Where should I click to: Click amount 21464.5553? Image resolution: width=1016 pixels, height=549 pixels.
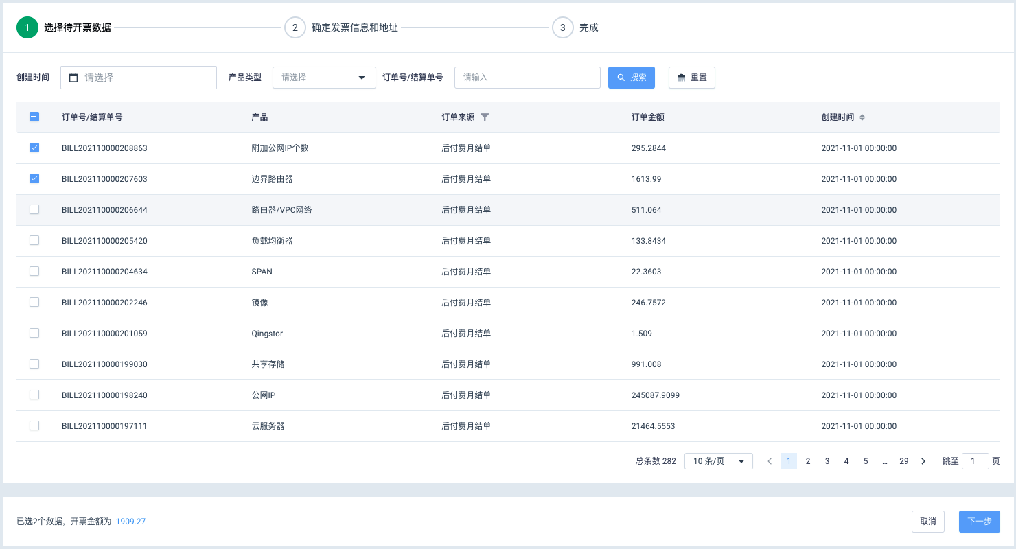click(654, 426)
